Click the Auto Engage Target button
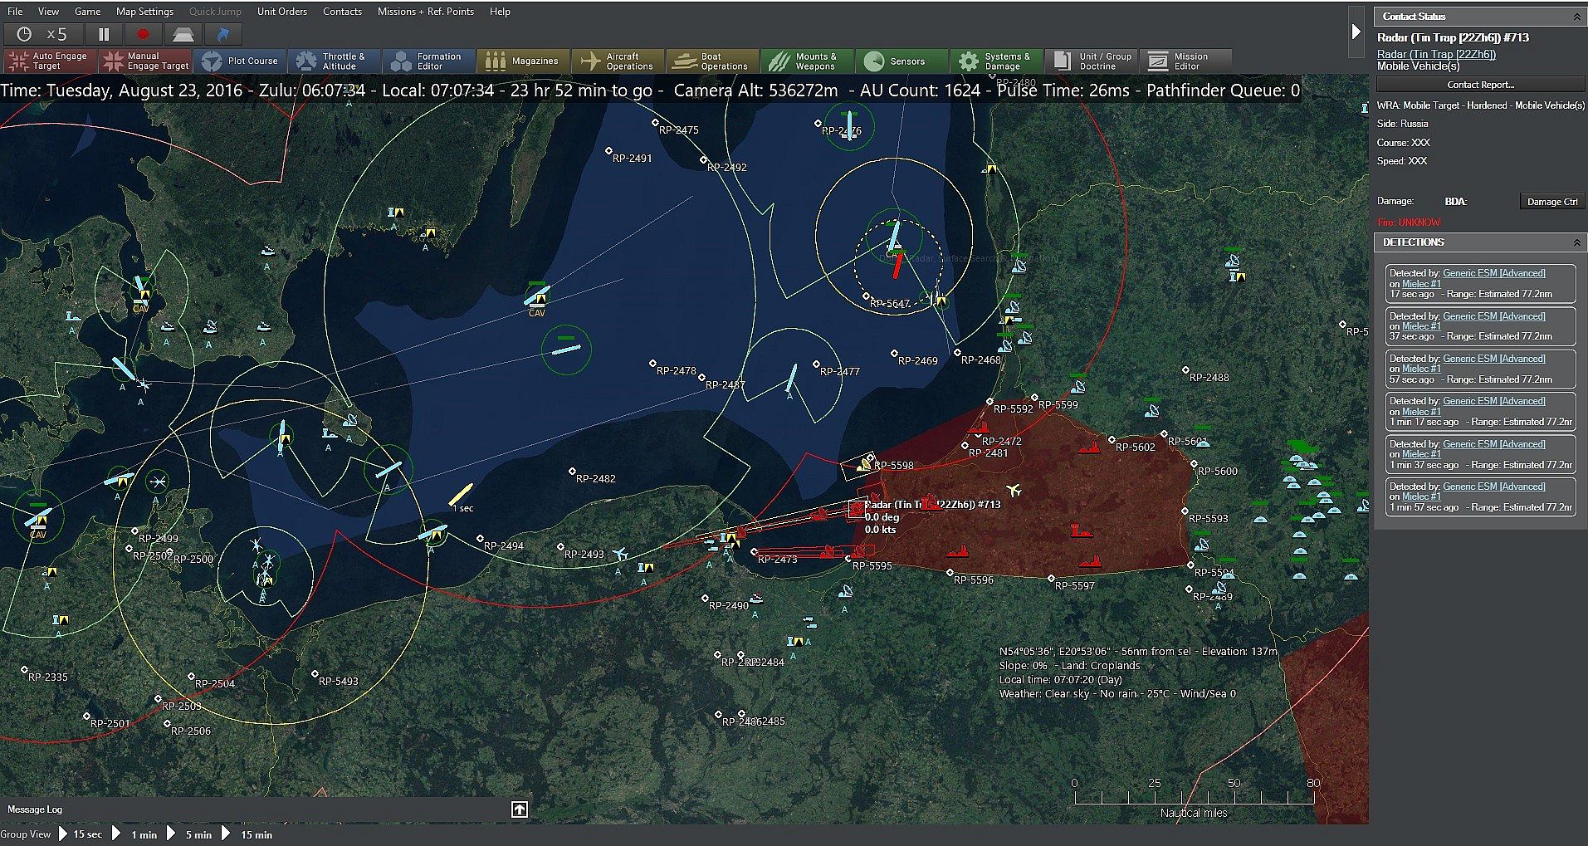This screenshot has height=846, width=1588. coord(49,61)
